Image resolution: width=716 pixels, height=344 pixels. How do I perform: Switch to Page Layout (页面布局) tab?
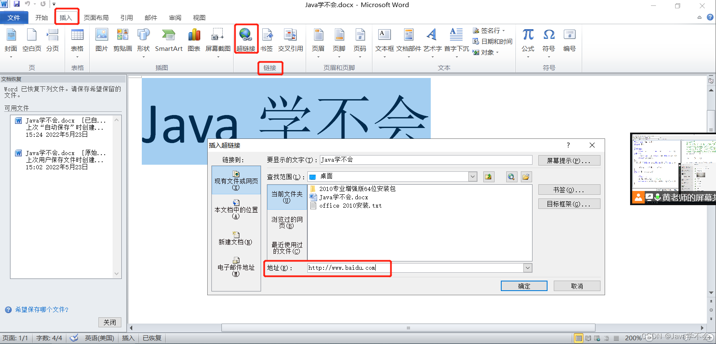(96, 18)
